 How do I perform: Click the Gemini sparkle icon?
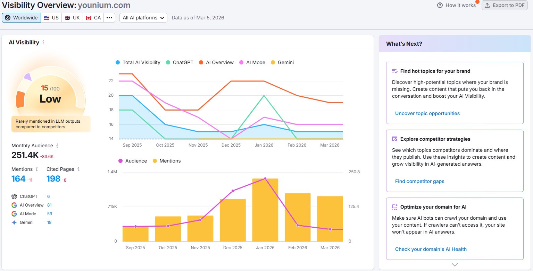pyautogui.click(x=14, y=222)
